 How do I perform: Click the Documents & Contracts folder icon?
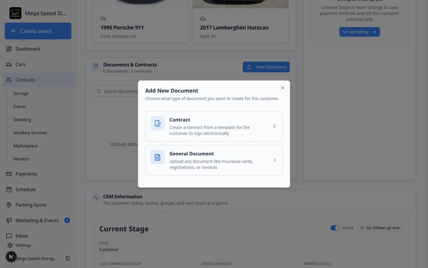96,66
